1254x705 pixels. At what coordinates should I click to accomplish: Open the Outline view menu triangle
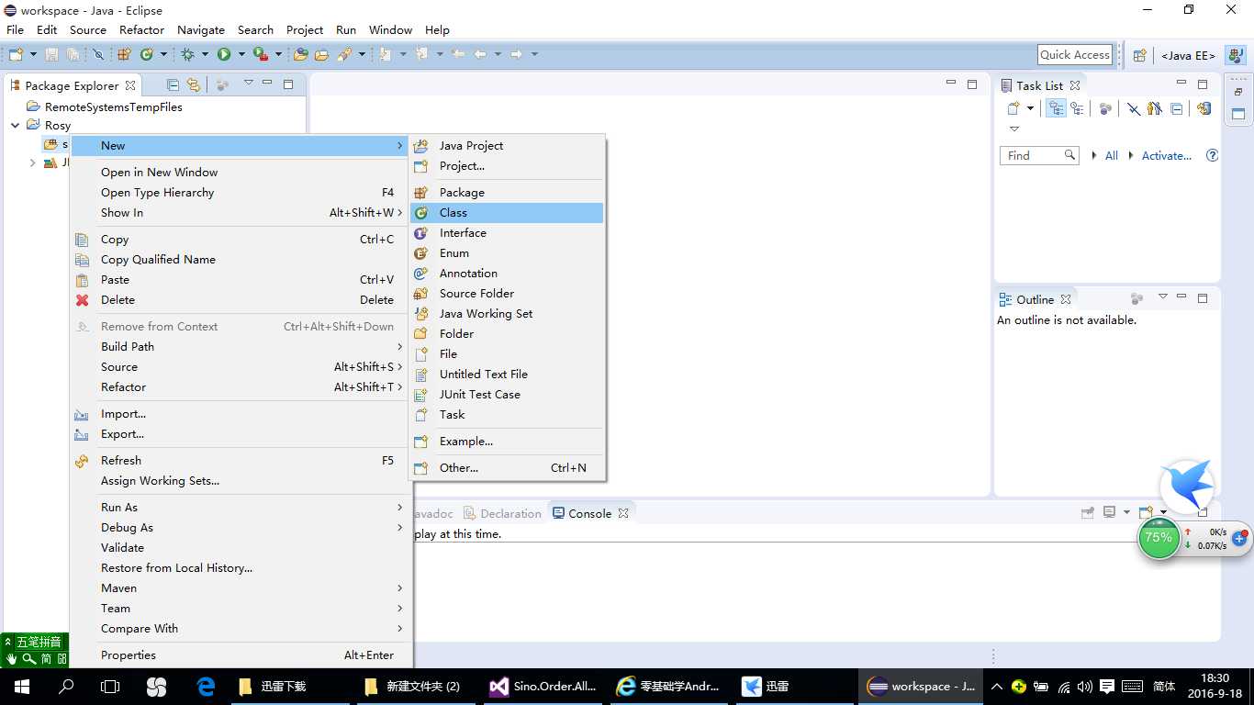(x=1162, y=297)
